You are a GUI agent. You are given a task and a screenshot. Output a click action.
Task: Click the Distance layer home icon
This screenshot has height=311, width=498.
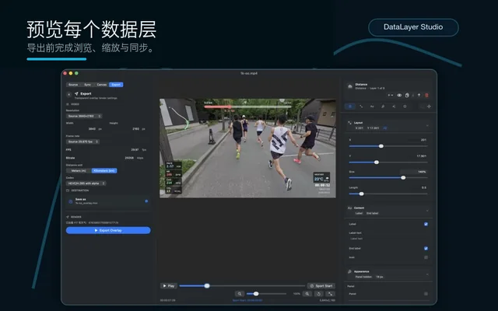tap(349, 86)
